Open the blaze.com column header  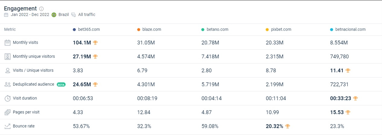click(x=152, y=29)
